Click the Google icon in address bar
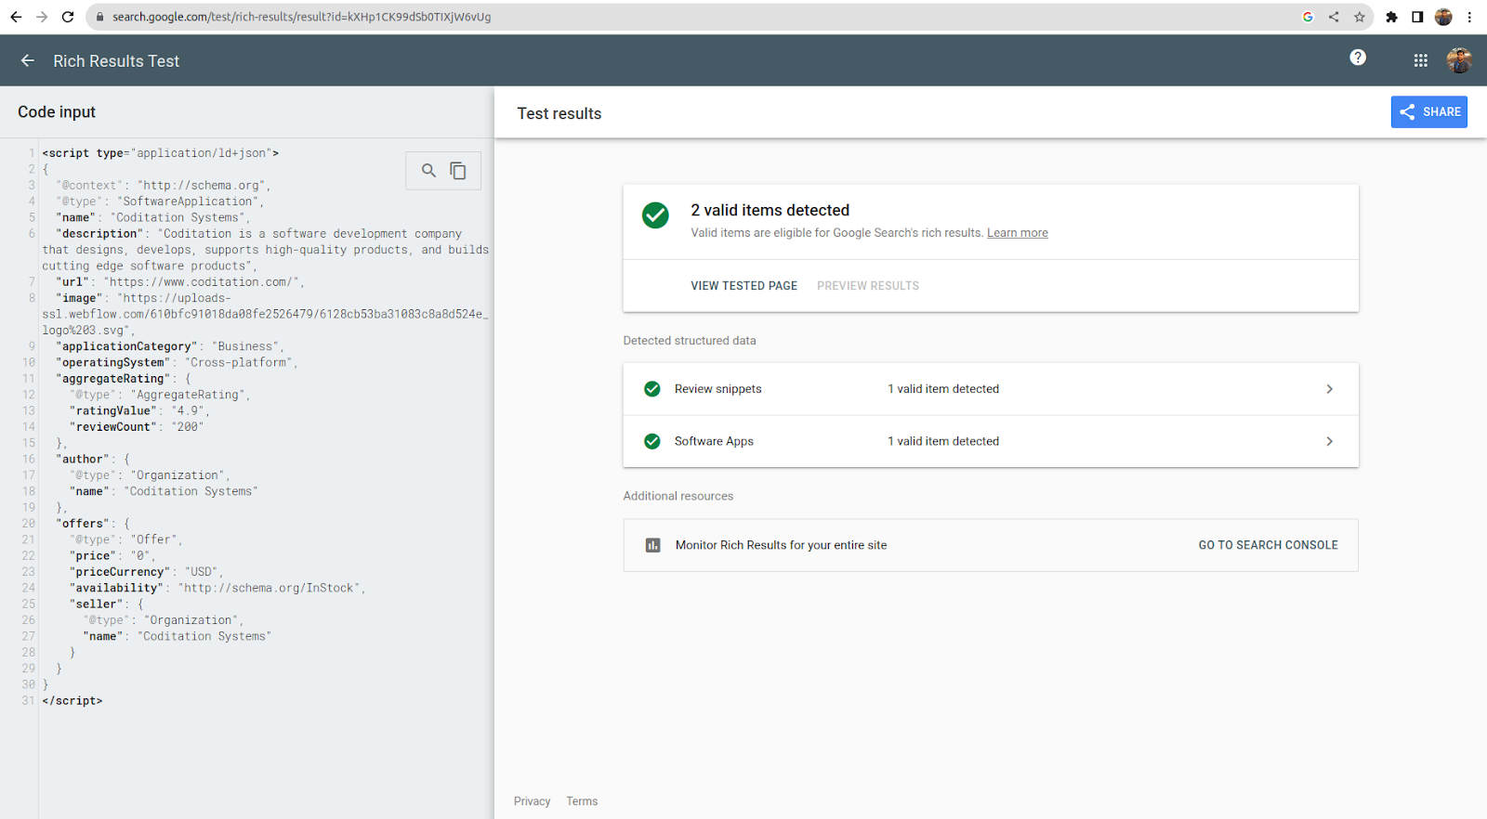This screenshot has width=1487, height=819. coord(1308,17)
